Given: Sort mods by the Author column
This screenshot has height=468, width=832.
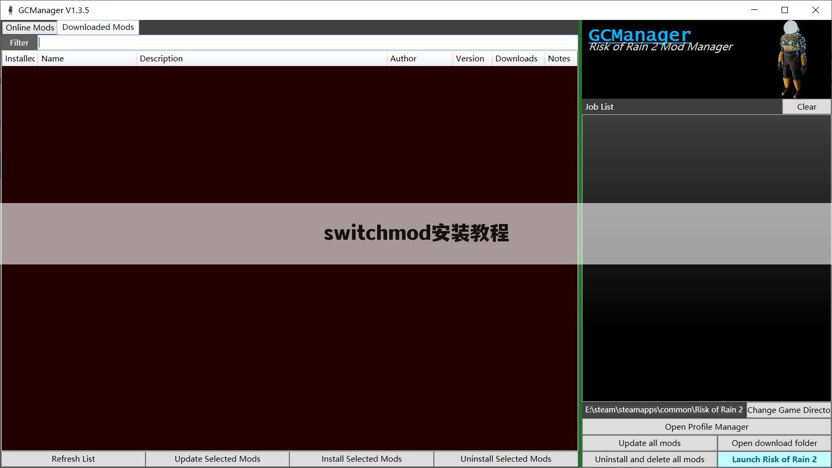Looking at the screenshot, I should pyautogui.click(x=420, y=58).
